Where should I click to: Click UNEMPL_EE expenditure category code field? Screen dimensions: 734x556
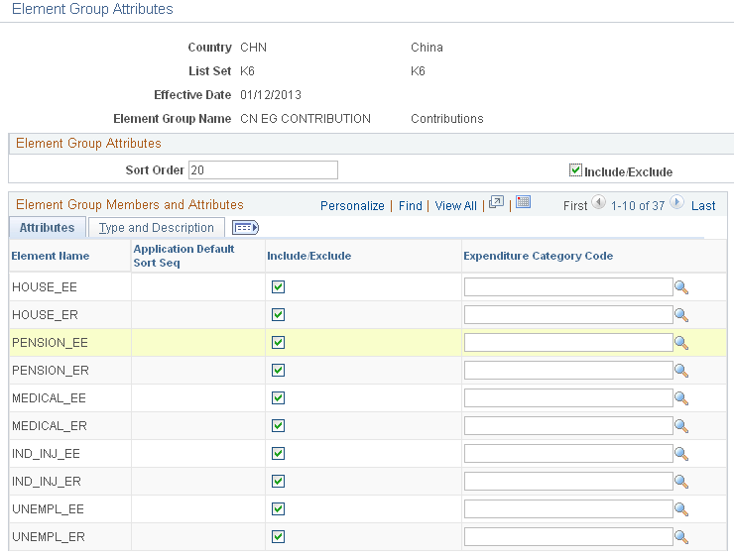568,508
